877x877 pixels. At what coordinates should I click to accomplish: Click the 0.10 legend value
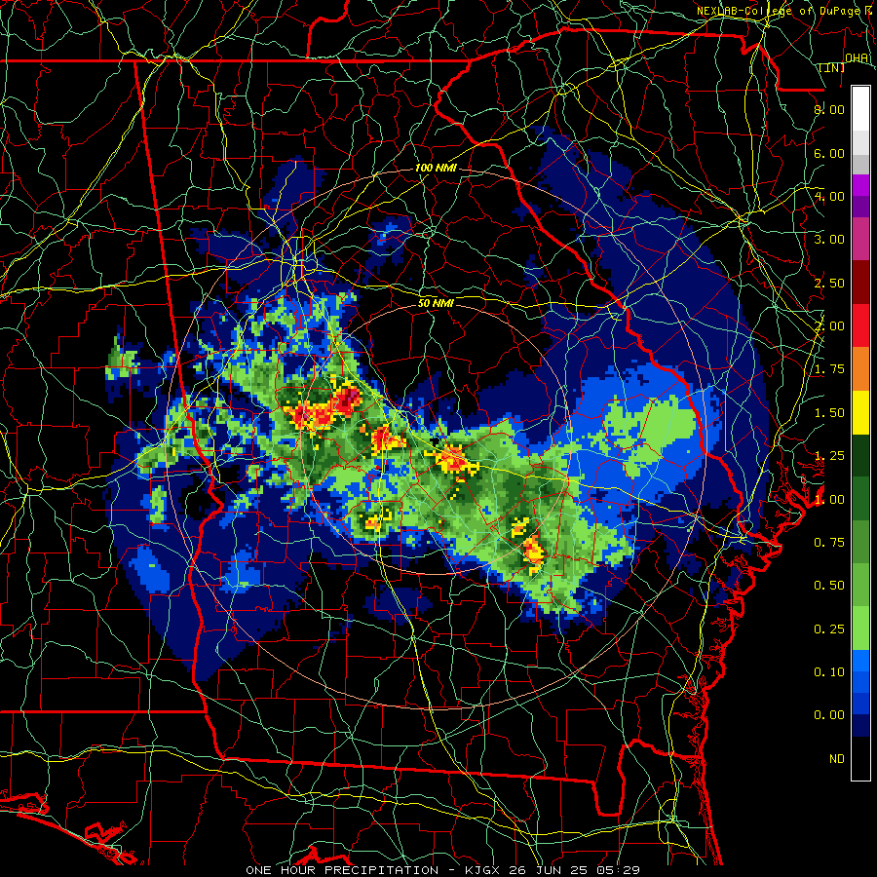click(x=829, y=672)
